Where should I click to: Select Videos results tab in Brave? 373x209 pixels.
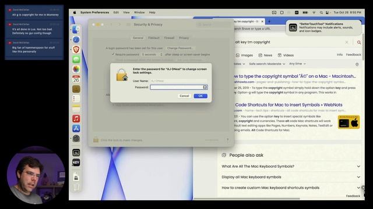click(x=286, y=55)
